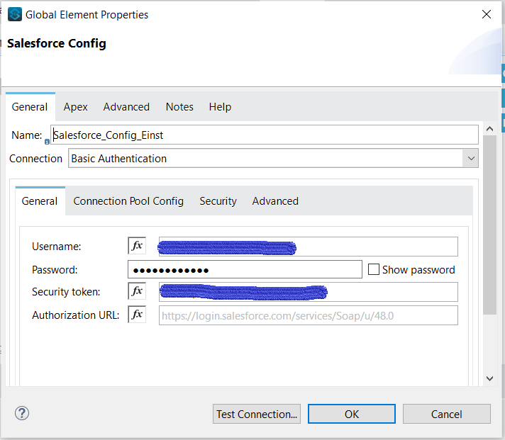The height and width of the screenshot is (440, 505).
Task: Confirm with the OK button
Action: [x=352, y=414]
